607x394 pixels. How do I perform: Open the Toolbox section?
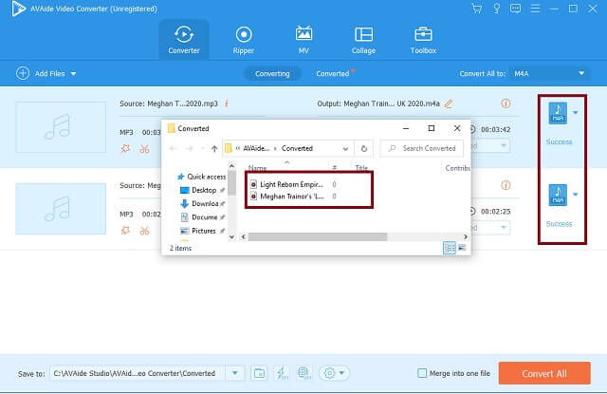point(423,40)
